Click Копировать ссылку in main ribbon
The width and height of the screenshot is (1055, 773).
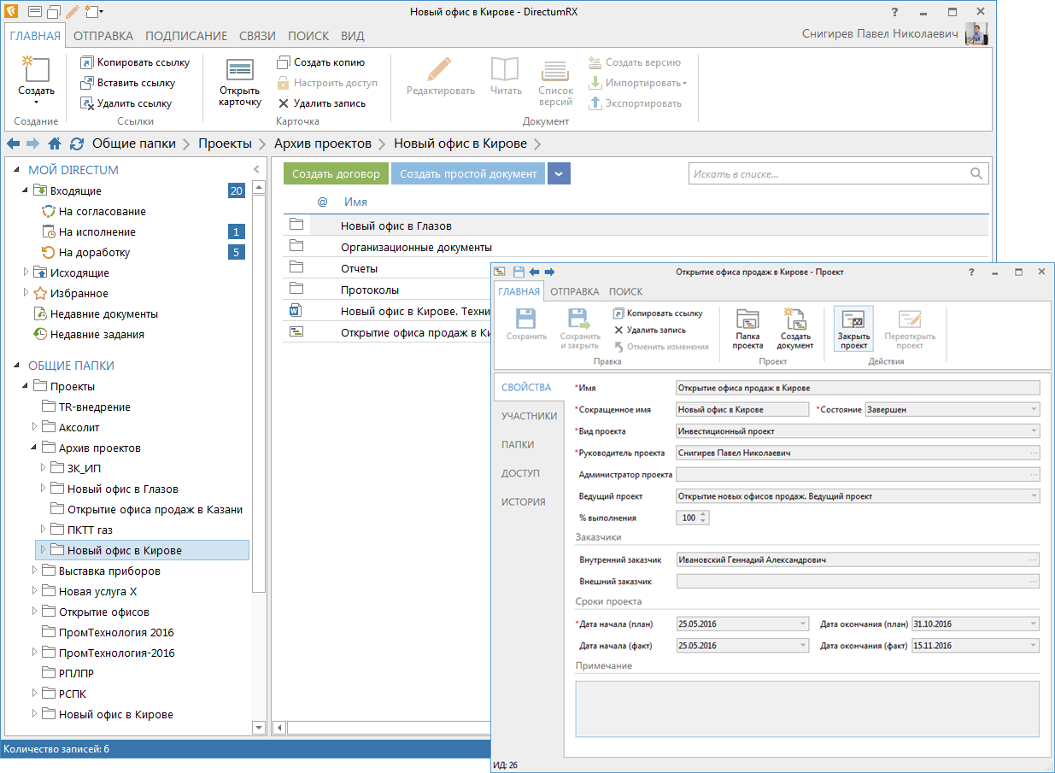click(x=135, y=62)
